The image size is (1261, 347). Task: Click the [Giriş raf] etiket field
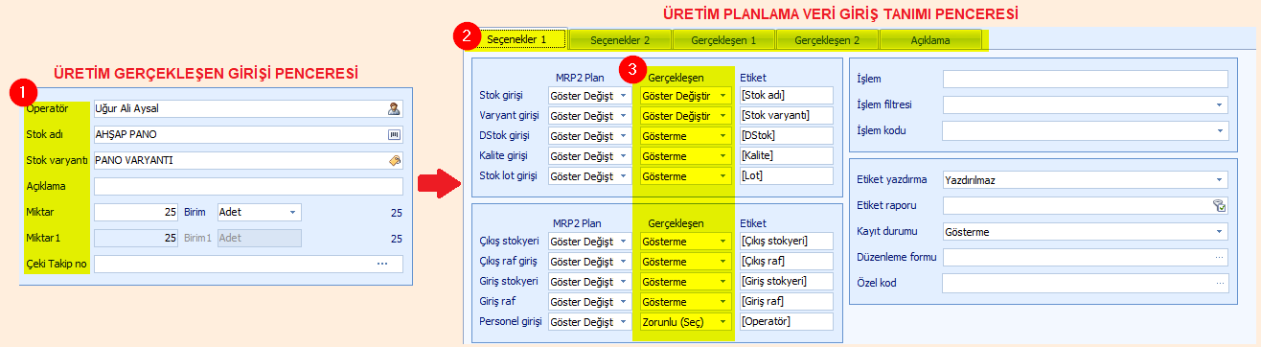tap(787, 301)
